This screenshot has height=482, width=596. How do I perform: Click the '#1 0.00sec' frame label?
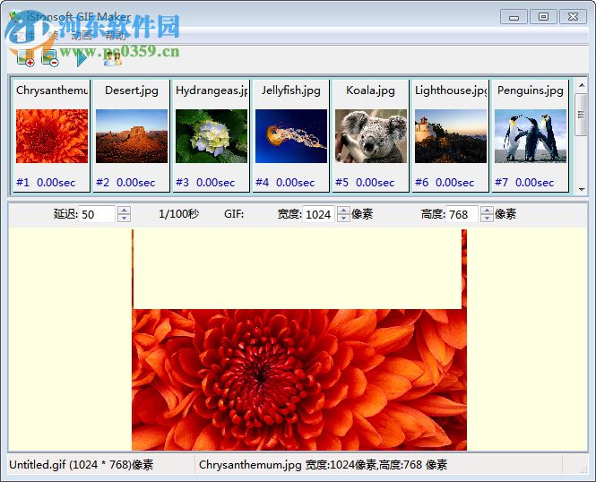[x=46, y=183]
